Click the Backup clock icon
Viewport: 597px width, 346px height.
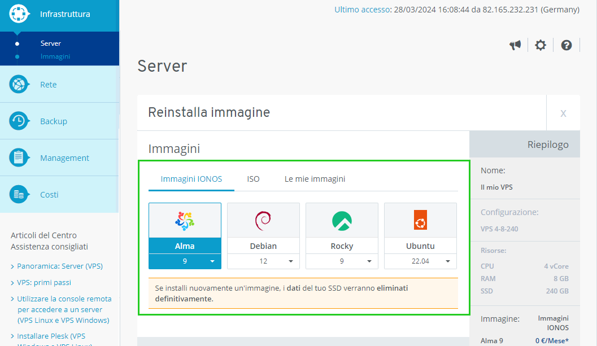pyautogui.click(x=19, y=121)
